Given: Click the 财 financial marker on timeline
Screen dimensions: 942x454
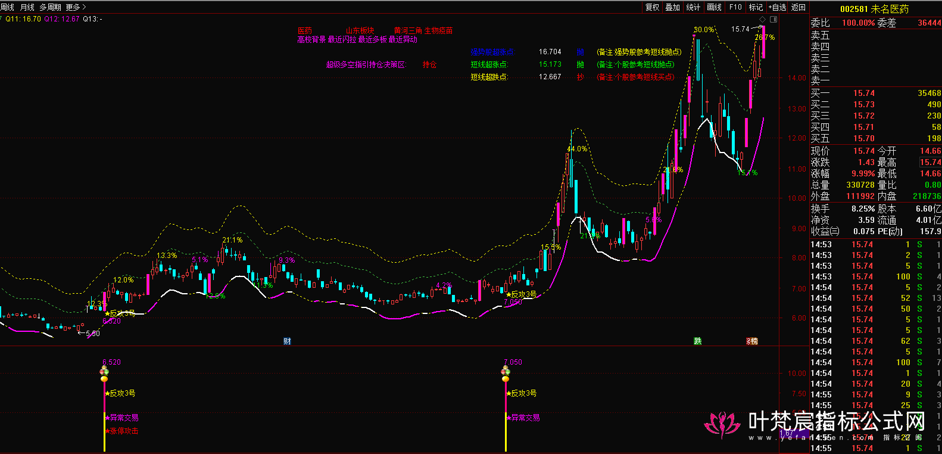Looking at the screenshot, I should pos(287,341).
